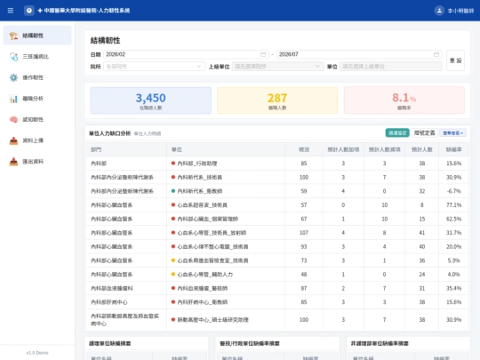Click the 35.4% cell
The width and height of the screenshot is (480, 360).
pyautogui.click(x=453, y=288)
